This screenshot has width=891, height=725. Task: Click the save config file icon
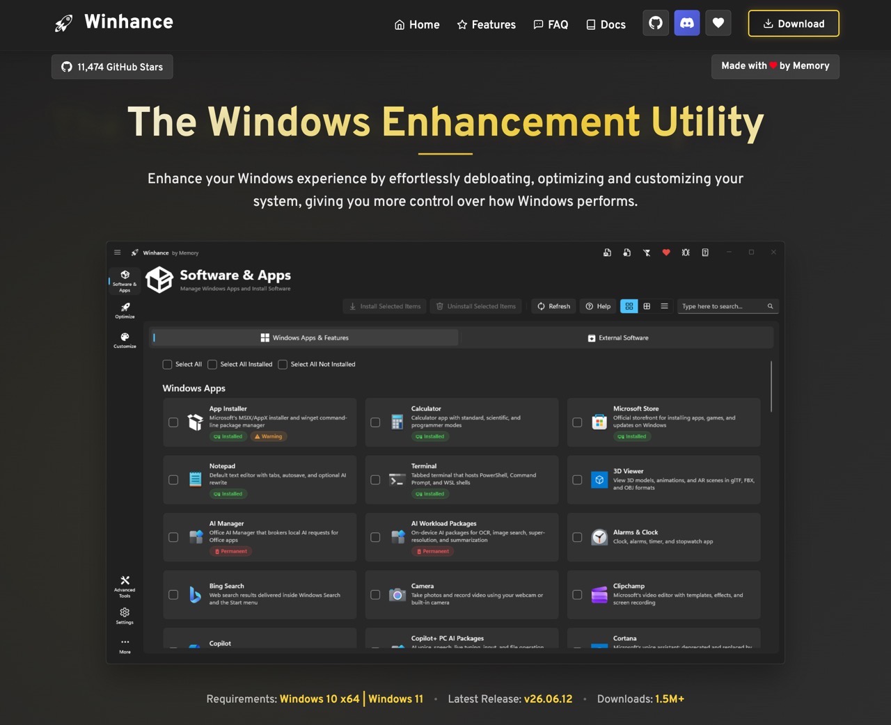(607, 253)
